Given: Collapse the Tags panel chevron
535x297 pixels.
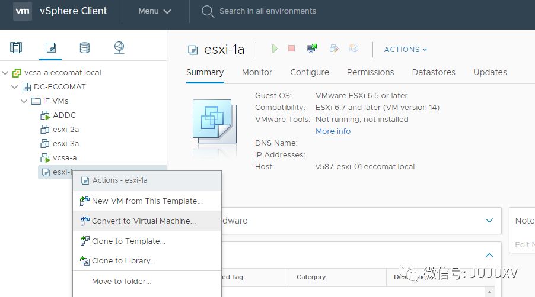Looking at the screenshot, I should 489,255.
